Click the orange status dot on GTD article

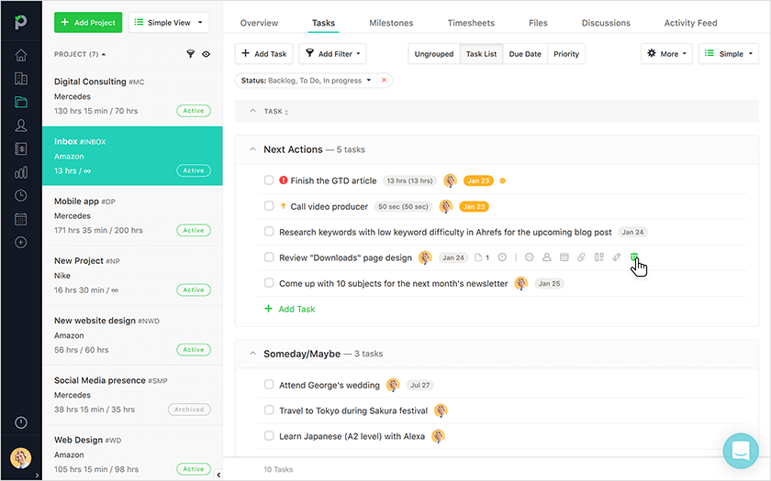tap(503, 180)
